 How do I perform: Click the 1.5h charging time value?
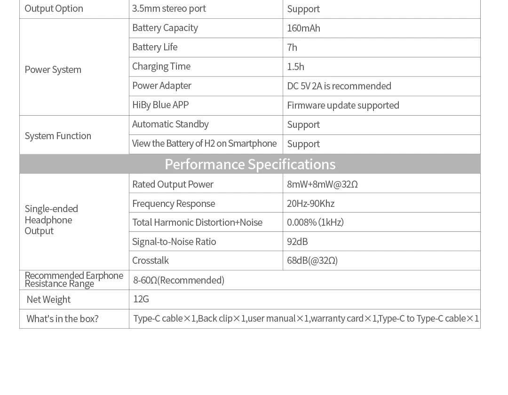295,67
